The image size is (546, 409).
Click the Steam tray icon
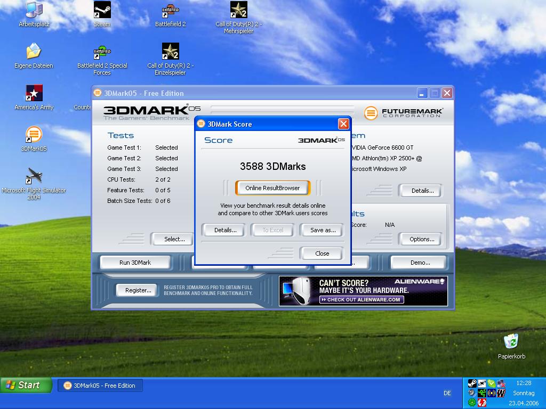pos(472,383)
